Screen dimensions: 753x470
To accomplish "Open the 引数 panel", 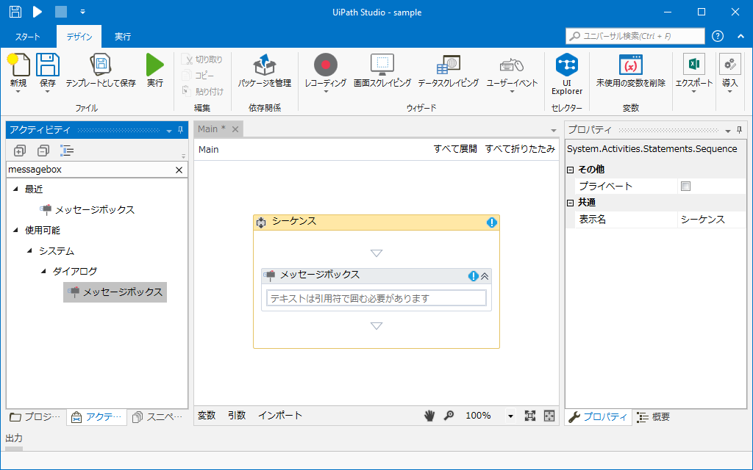I will 237,416.
